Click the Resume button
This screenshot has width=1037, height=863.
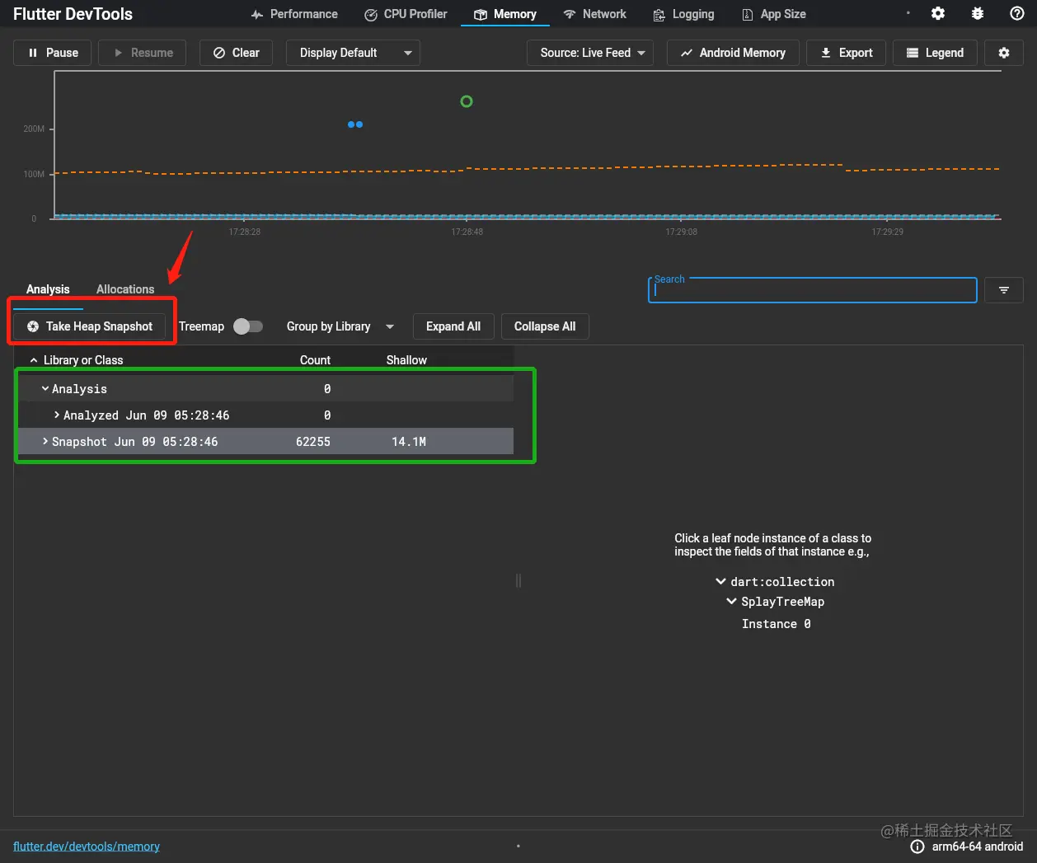[x=142, y=53]
